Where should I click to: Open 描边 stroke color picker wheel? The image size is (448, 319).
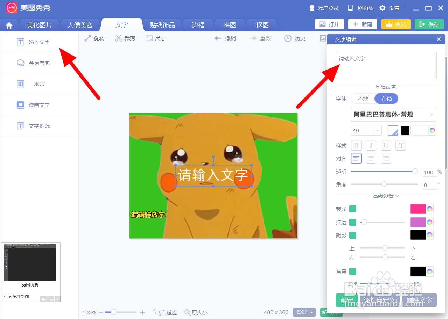430,222
